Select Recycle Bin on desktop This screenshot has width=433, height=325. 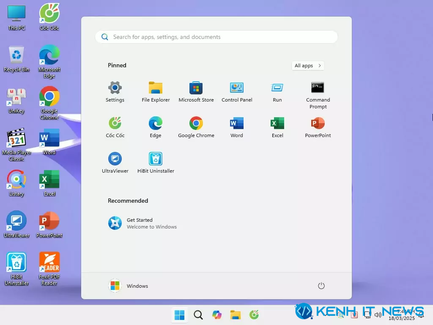coord(16,59)
